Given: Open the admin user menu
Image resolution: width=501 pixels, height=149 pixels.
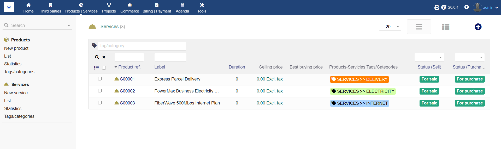Looking at the screenshot, I should (486, 8).
